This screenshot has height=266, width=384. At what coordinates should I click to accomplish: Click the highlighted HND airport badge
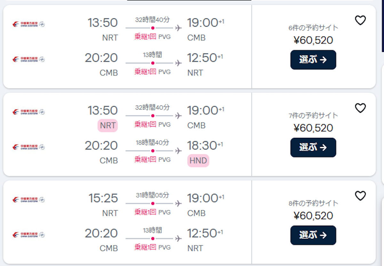[198, 161]
